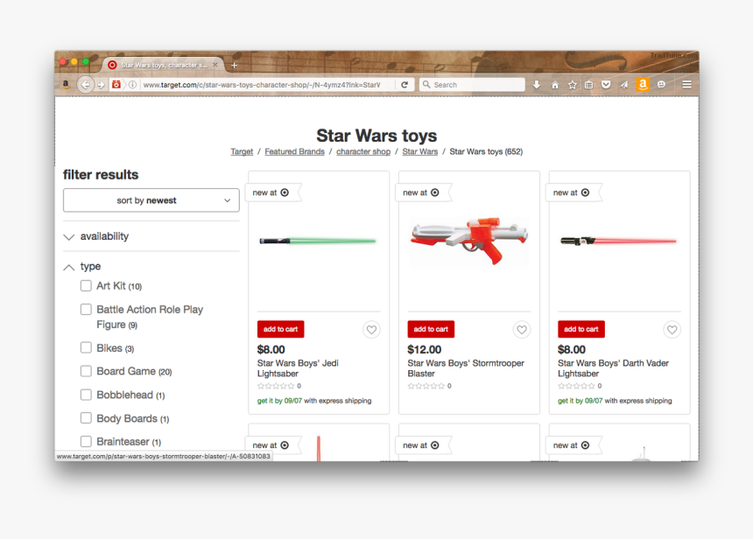
Task: Click the Jedi Lightsaber star rating
Action: [x=276, y=386]
